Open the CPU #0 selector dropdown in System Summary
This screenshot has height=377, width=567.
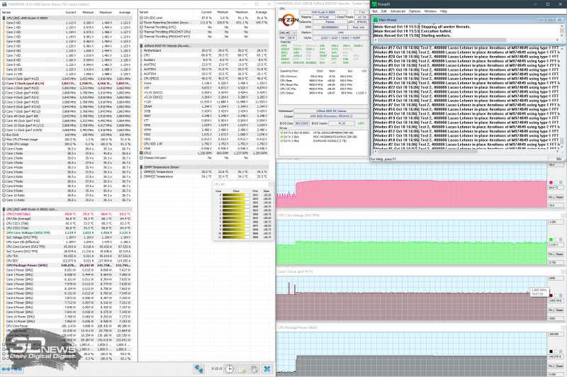tap(288, 33)
